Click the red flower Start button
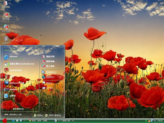This screenshot has width=164, height=123. (x=4, y=120)
